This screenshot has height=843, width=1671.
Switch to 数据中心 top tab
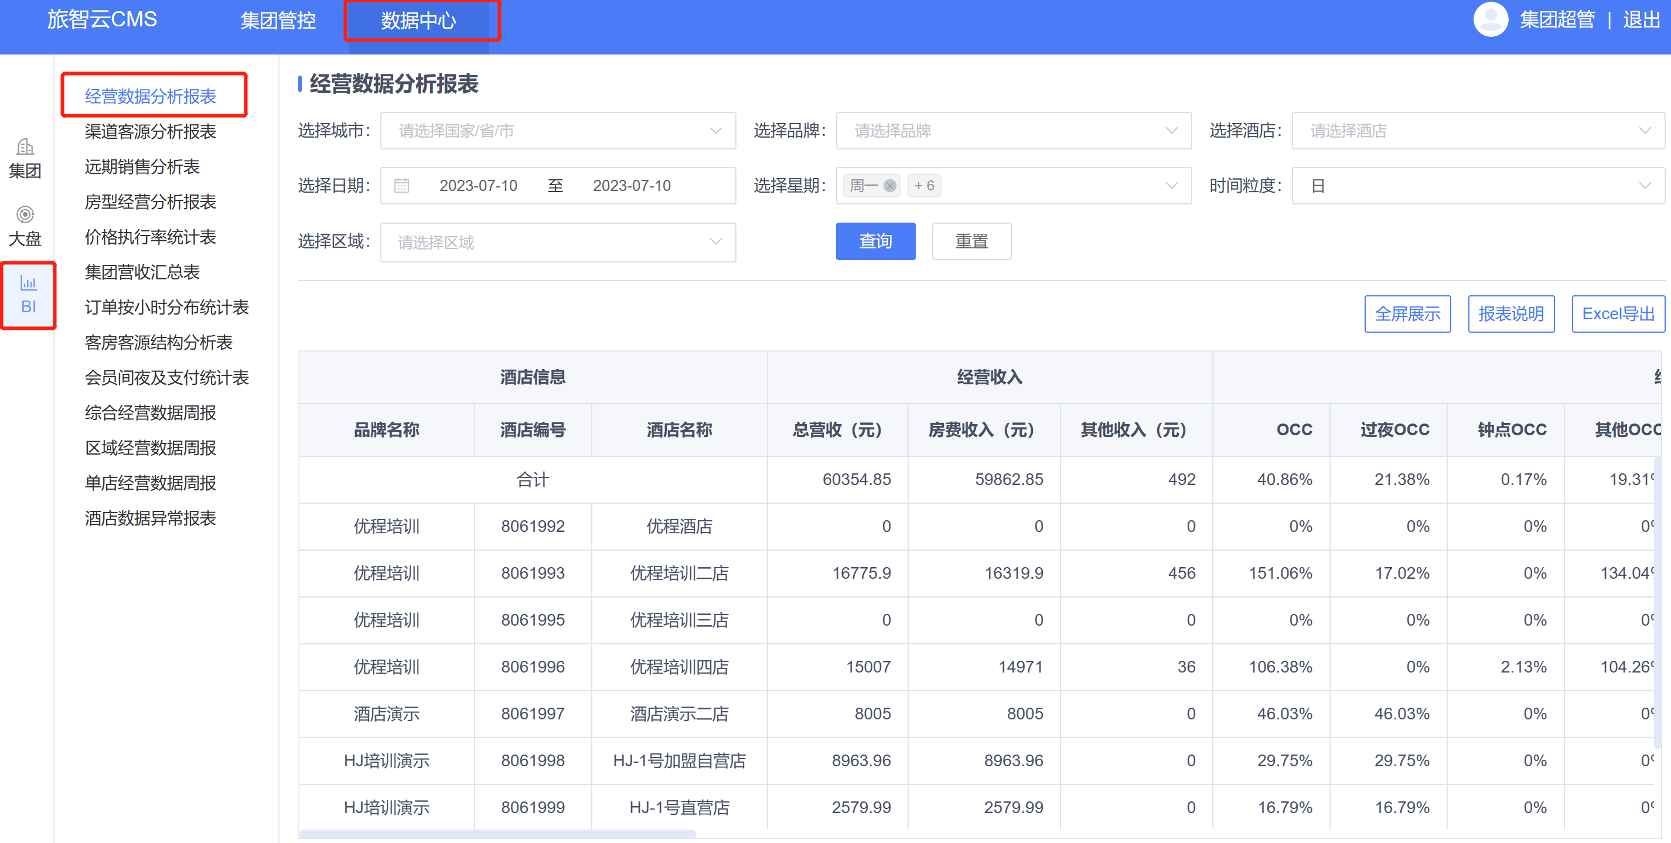419,21
